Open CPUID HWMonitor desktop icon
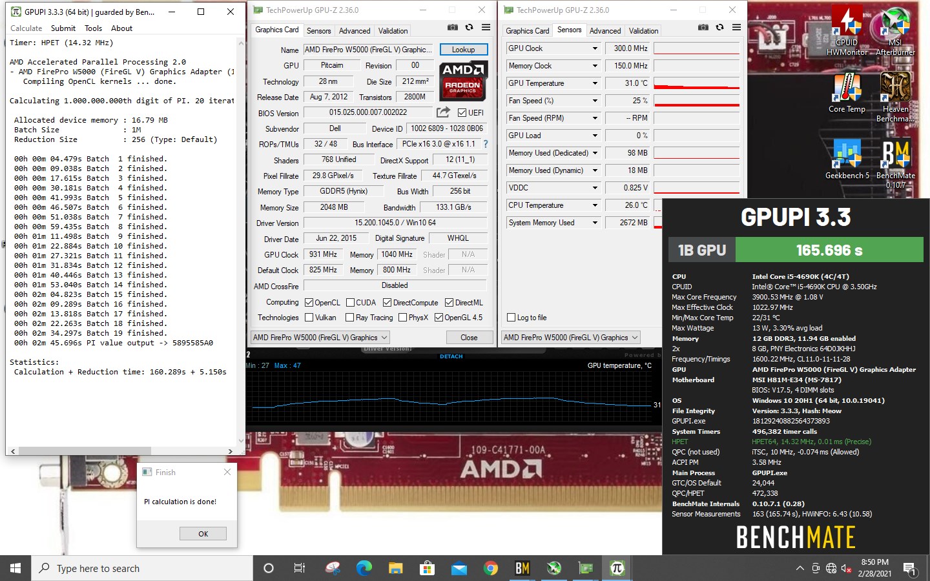This screenshot has height=581, width=930. pos(847,30)
